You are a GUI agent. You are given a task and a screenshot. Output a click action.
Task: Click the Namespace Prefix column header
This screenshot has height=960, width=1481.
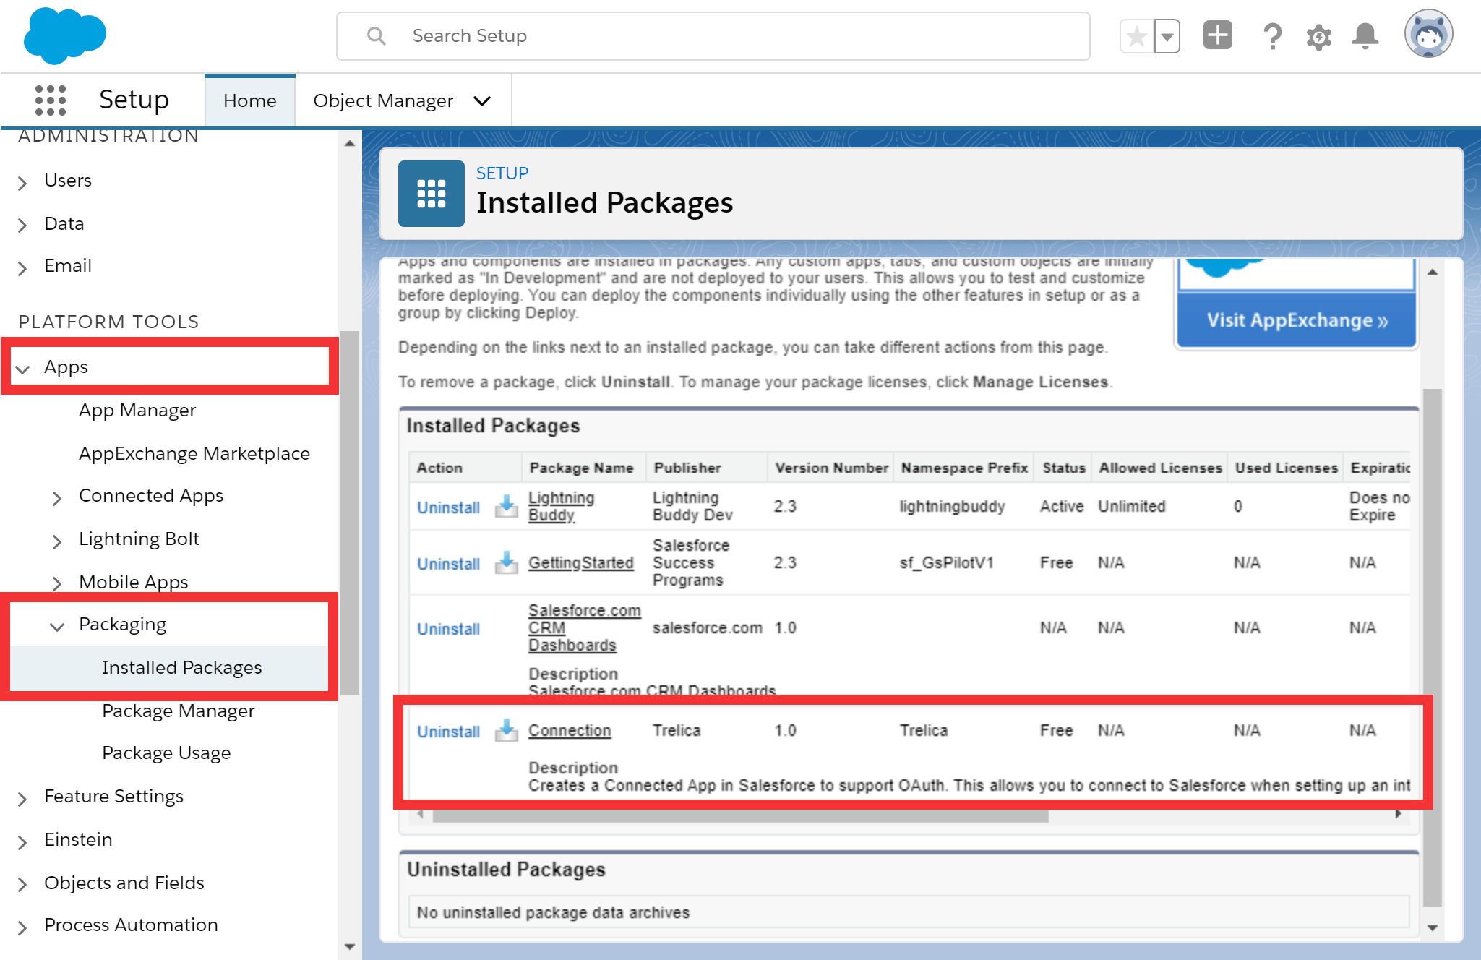click(964, 468)
